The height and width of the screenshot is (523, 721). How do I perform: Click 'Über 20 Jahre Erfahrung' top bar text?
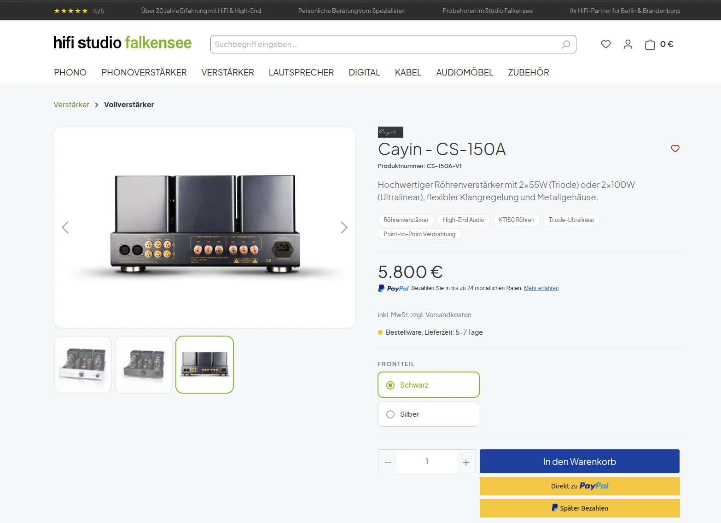[201, 11]
